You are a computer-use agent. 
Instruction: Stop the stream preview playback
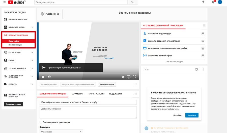[43, 77]
